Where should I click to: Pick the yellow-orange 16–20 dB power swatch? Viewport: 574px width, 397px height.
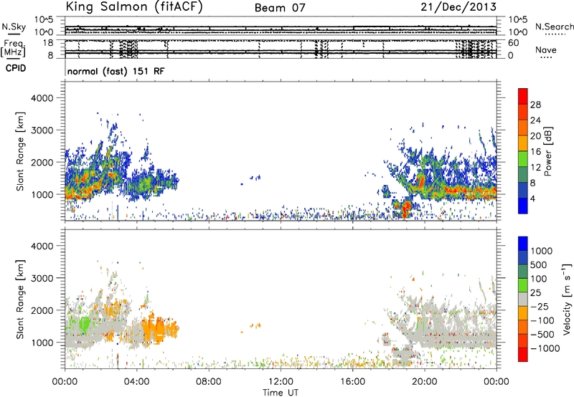523,143
